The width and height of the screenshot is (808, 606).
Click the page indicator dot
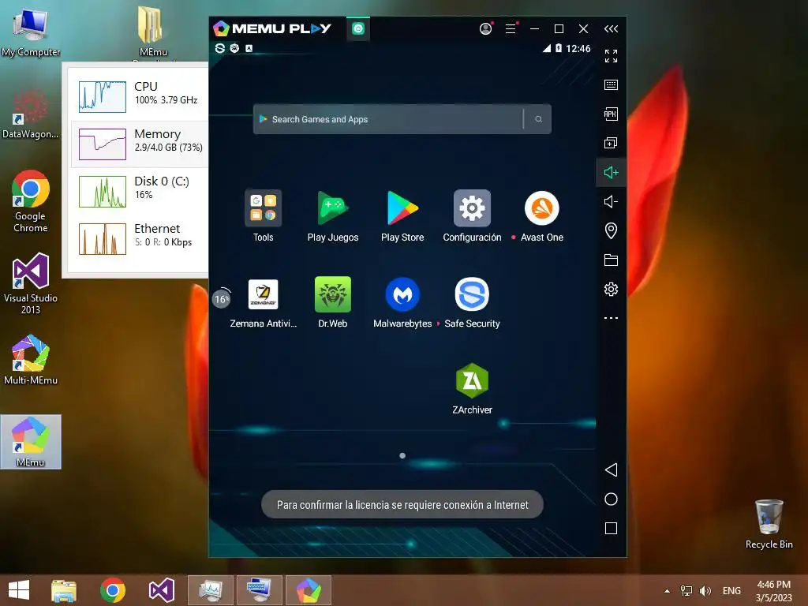point(402,455)
